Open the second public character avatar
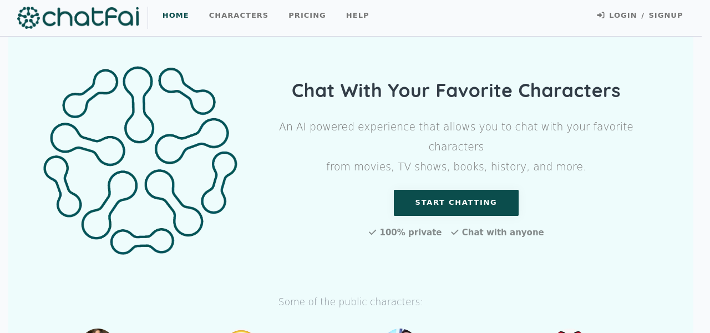 241,331
